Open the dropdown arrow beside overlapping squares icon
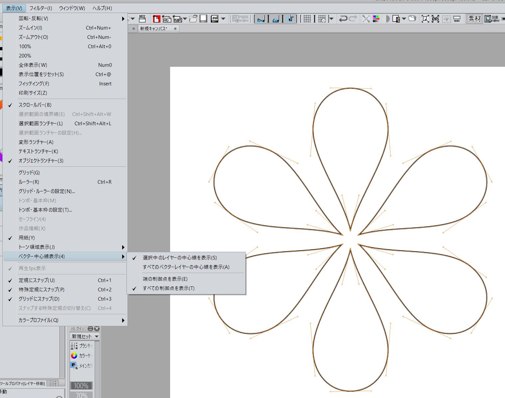505x398 pixels. pyautogui.click(x=404, y=19)
